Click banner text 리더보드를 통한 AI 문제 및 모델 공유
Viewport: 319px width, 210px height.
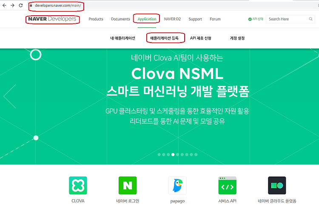click(x=177, y=121)
